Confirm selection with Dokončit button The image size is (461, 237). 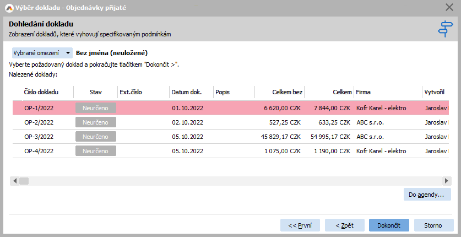[389, 225]
